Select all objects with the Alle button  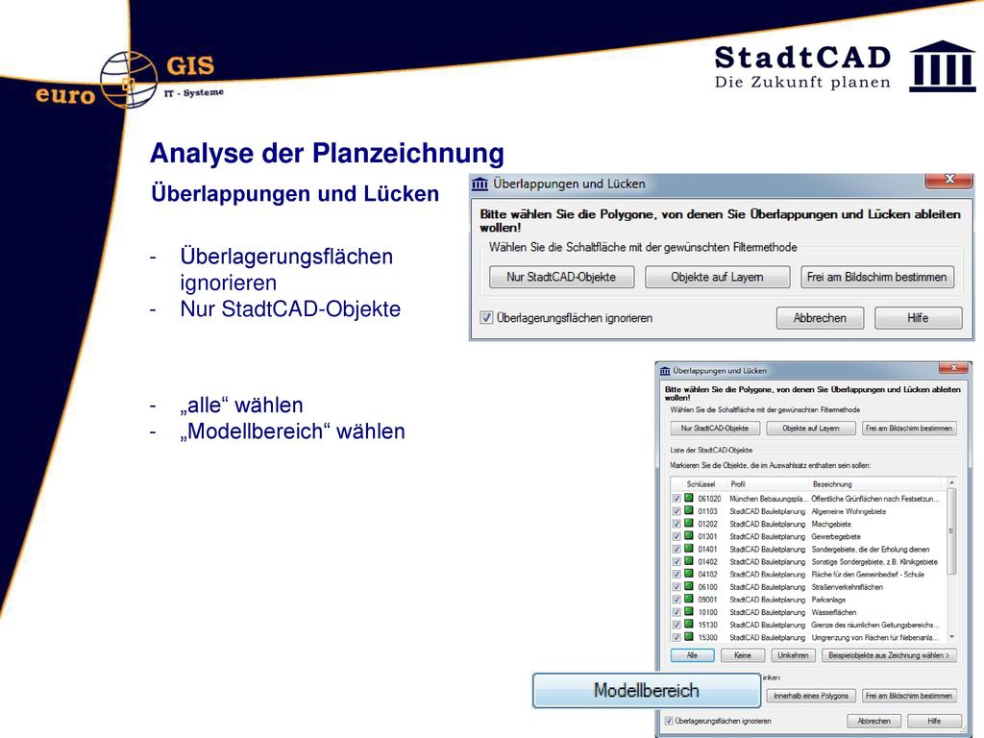point(692,655)
